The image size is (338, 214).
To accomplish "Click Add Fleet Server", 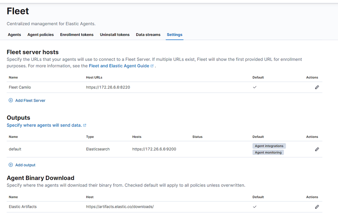I will [x=30, y=100].
